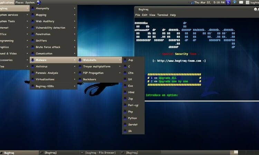The height and width of the screenshot is (155, 259).
Task: Click the web browser launcher in top panel
Action: pyautogui.click(x=39, y=2)
